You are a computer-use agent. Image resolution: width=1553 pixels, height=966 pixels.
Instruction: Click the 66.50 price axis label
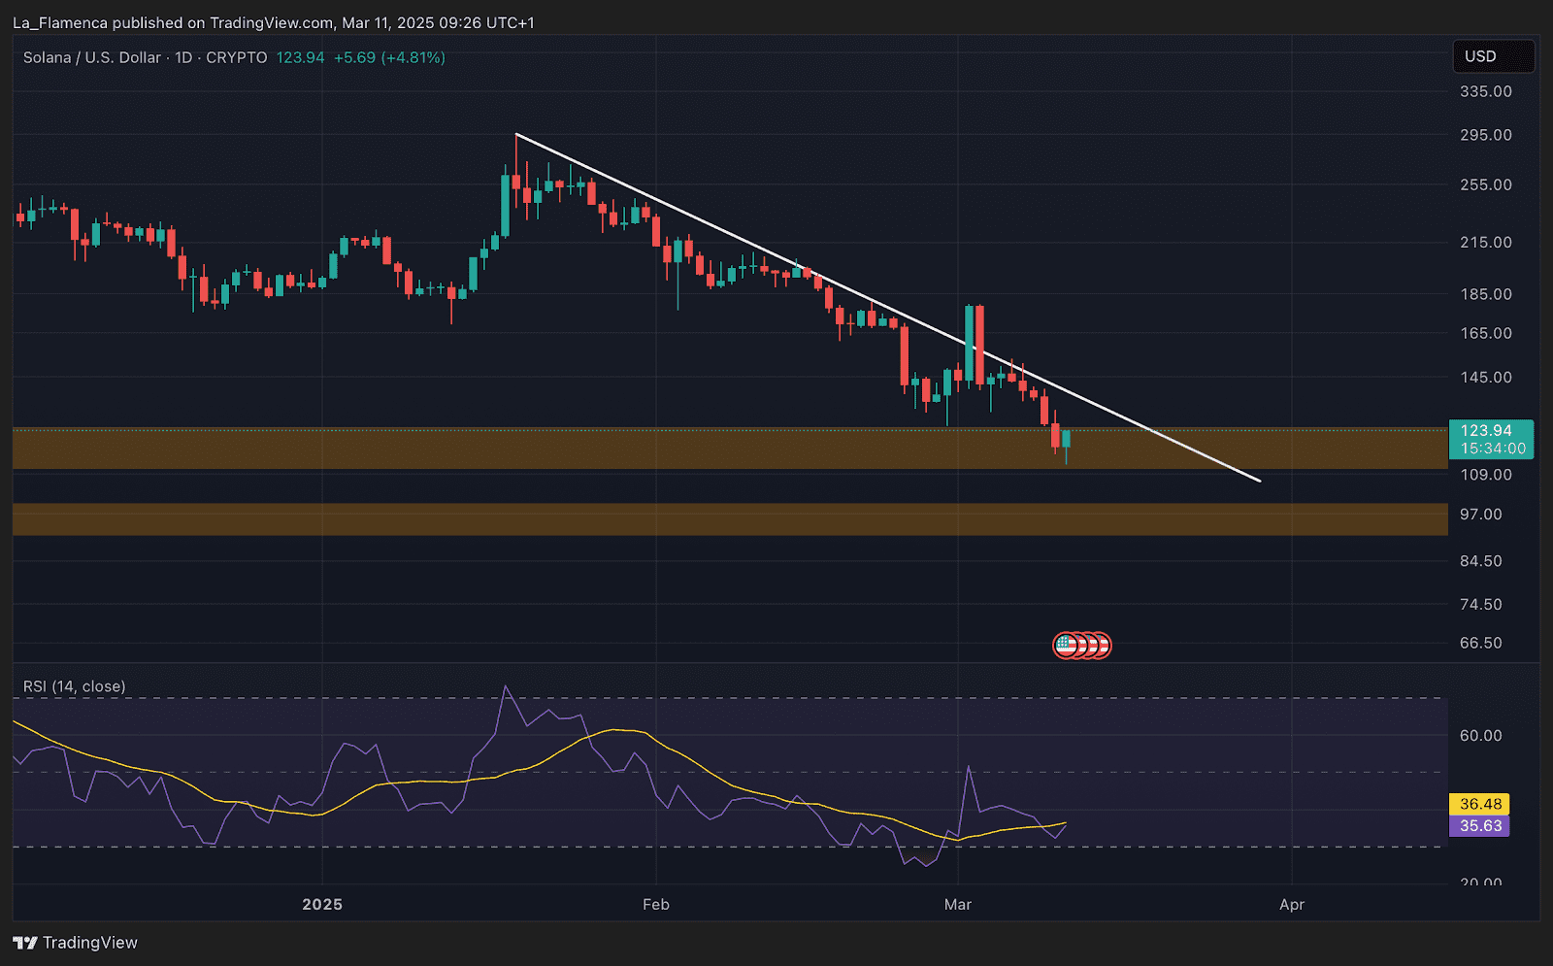click(x=1481, y=643)
